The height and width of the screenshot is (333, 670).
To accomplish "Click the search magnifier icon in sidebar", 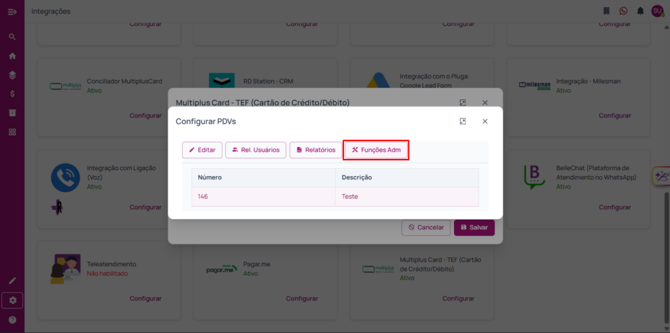I will pos(12,37).
